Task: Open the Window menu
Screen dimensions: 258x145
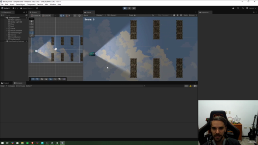Action: (x=53, y=4)
